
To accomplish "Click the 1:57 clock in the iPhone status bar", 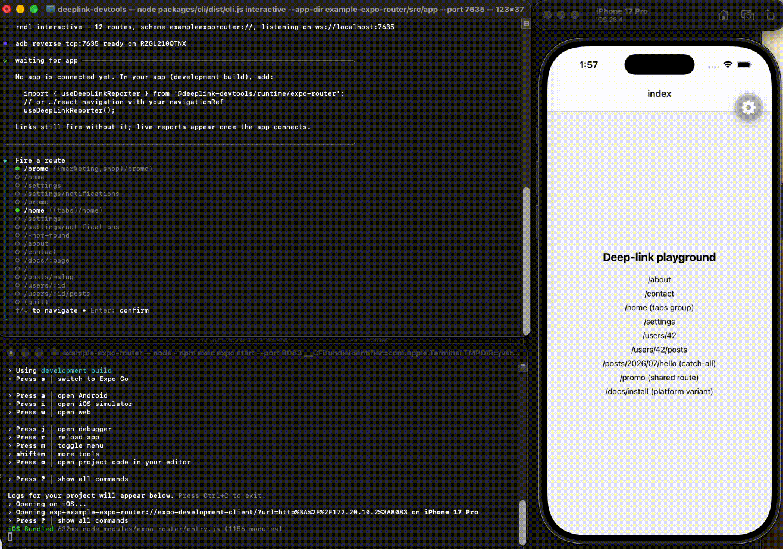I will click(x=588, y=64).
